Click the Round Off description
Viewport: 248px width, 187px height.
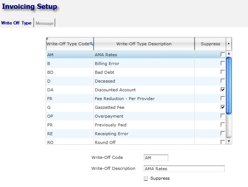(144, 141)
